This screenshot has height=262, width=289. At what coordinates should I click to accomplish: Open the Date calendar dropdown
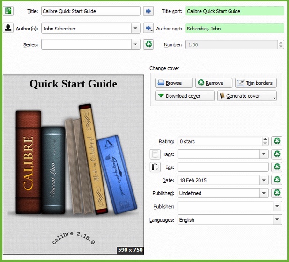coord(264,180)
